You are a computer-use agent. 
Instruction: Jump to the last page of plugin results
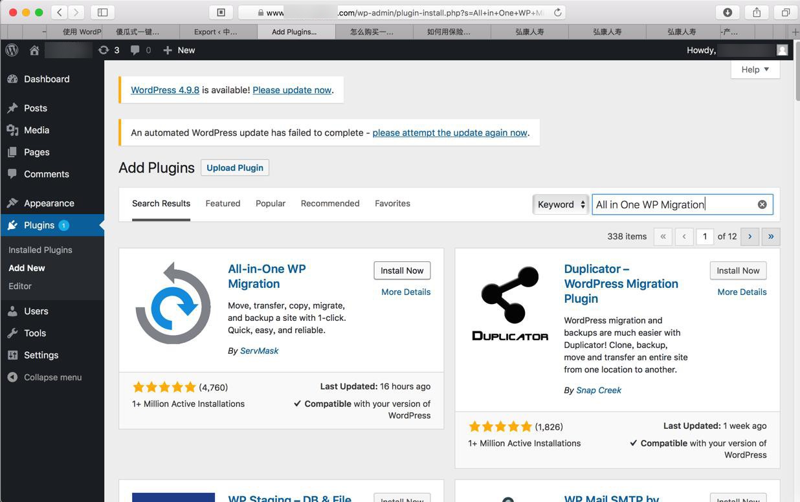[x=771, y=236]
